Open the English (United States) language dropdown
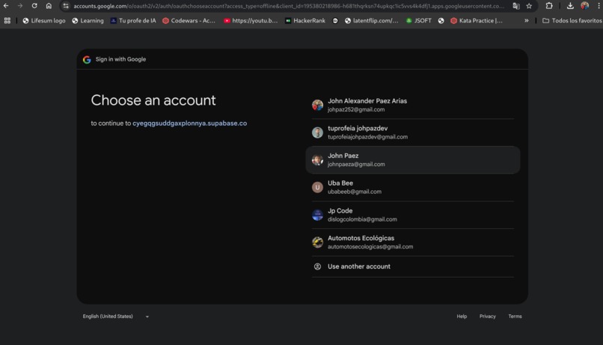Screen dimensions: 603x345 pyautogui.click(x=116, y=316)
